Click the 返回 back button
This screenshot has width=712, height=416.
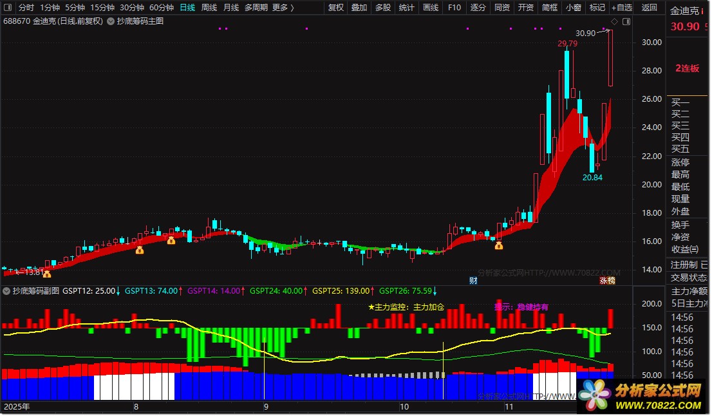point(650,7)
